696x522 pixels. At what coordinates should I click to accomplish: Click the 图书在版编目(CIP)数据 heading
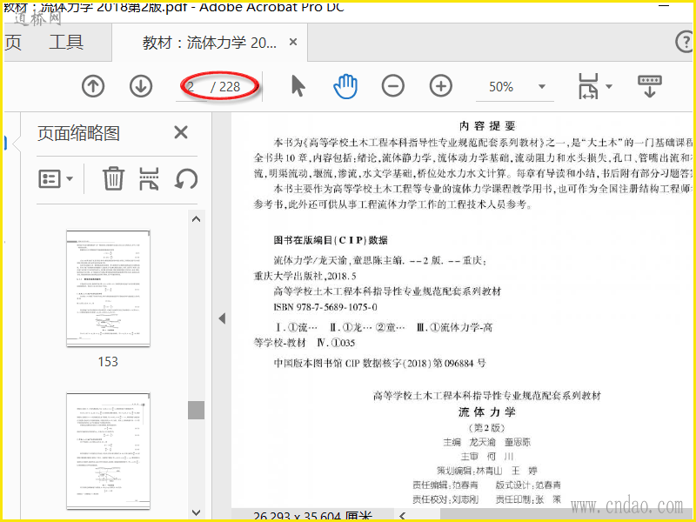click(331, 240)
